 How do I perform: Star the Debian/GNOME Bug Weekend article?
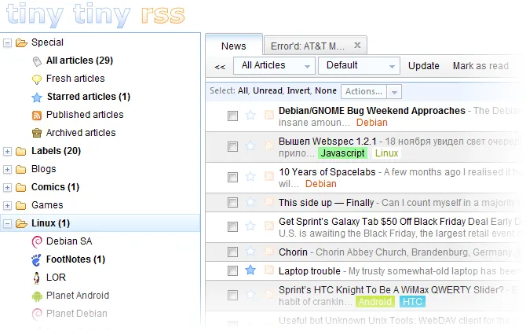pos(250,116)
